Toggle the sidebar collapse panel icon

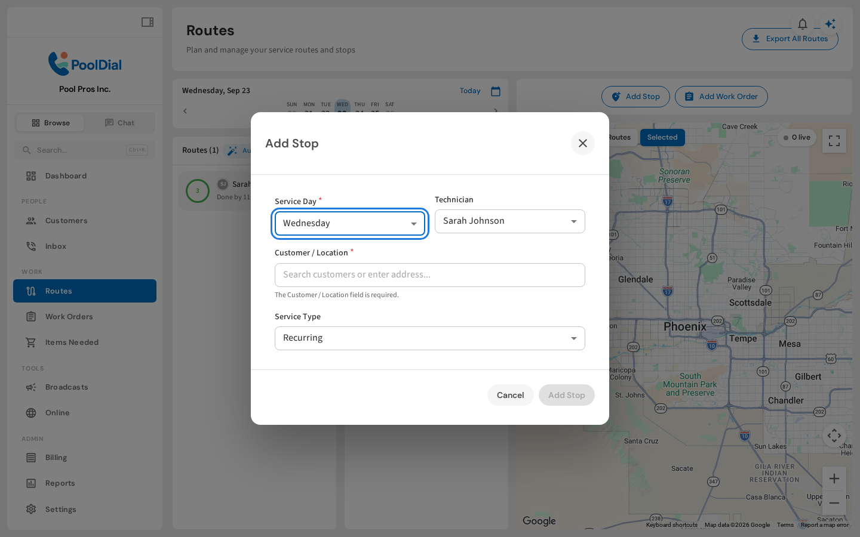click(x=148, y=22)
